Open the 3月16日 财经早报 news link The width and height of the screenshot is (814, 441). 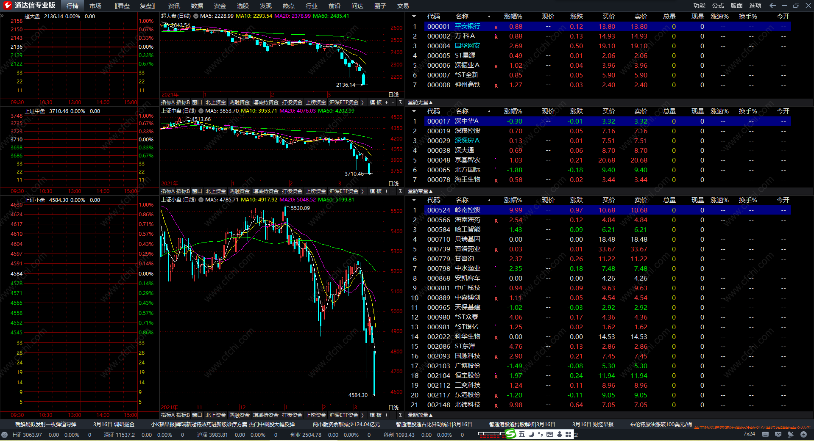(593, 424)
